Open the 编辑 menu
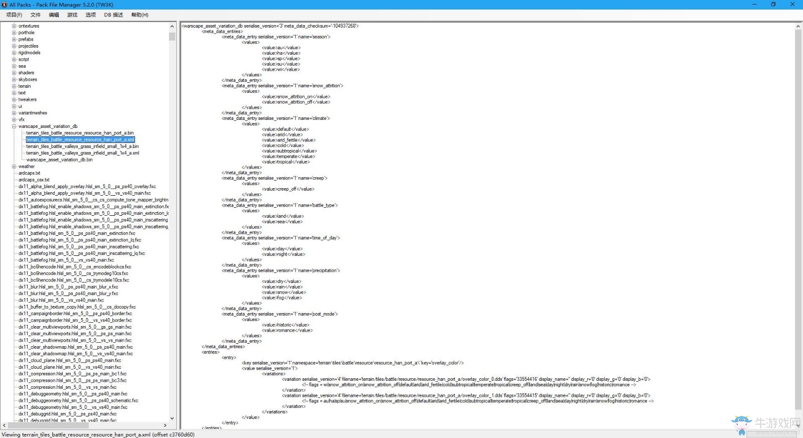The image size is (803, 438). pyautogui.click(x=54, y=15)
